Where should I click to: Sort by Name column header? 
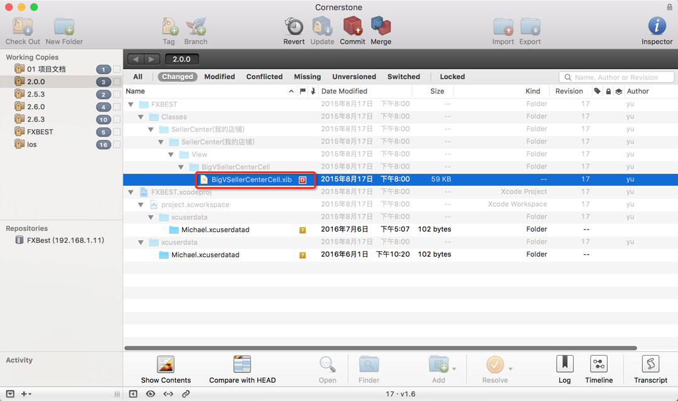pos(210,91)
